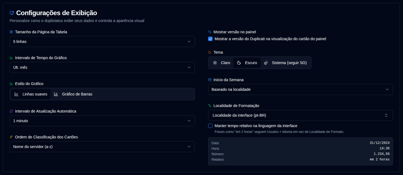Click the preview date 31/12/2024
This screenshot has height=175, width=403.
click(x=380, y=143)
